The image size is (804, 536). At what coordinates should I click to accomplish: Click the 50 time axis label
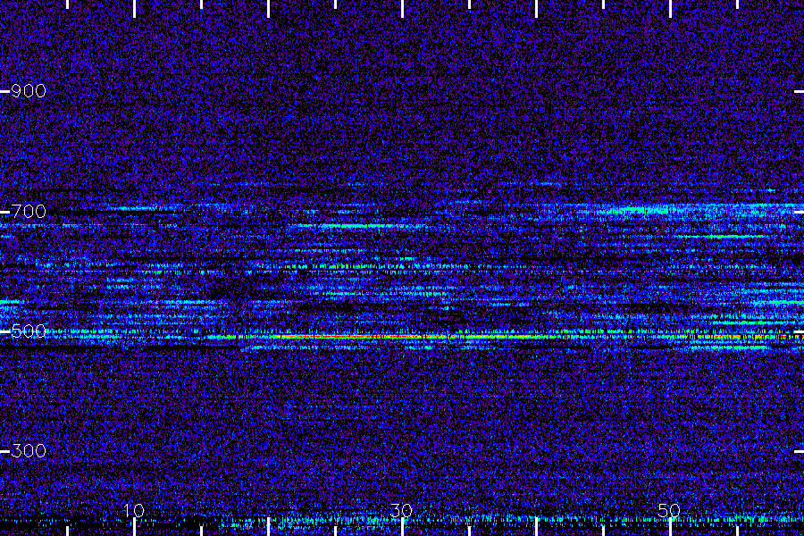coord(669,510)
